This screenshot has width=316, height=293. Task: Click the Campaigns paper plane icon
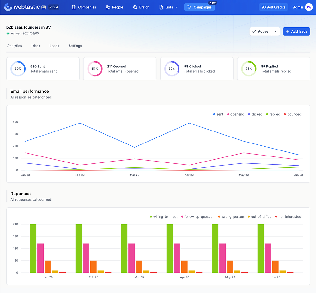(x=190, y=7)
